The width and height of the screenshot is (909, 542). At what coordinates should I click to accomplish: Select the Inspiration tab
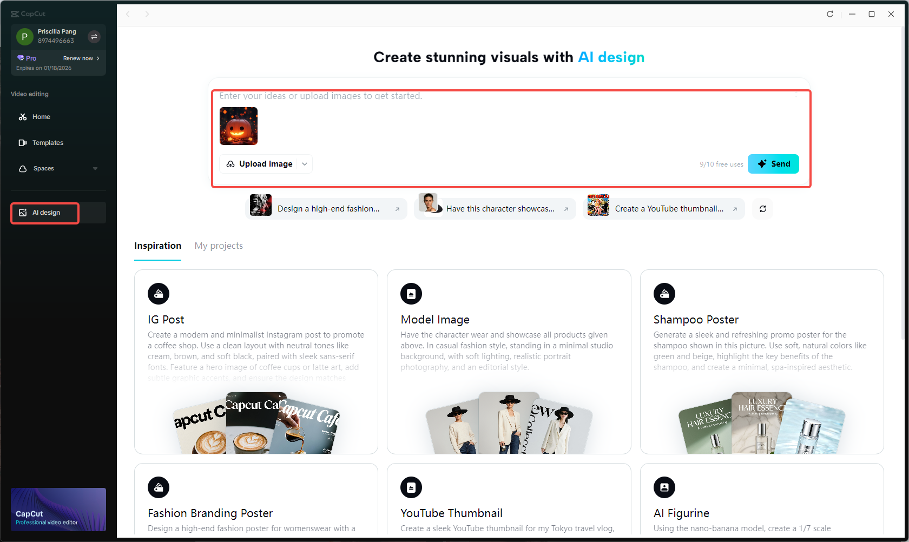(x=157, y=246)
